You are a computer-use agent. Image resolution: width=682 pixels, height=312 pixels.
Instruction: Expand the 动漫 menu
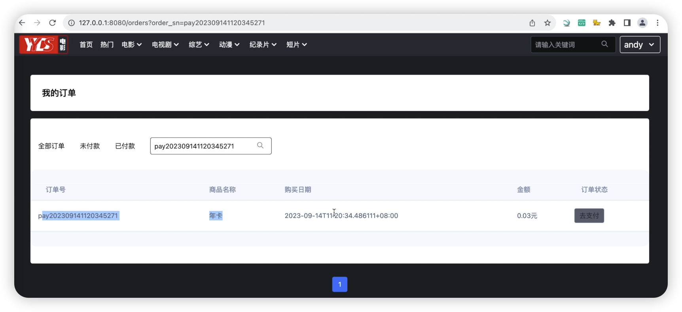229,45
